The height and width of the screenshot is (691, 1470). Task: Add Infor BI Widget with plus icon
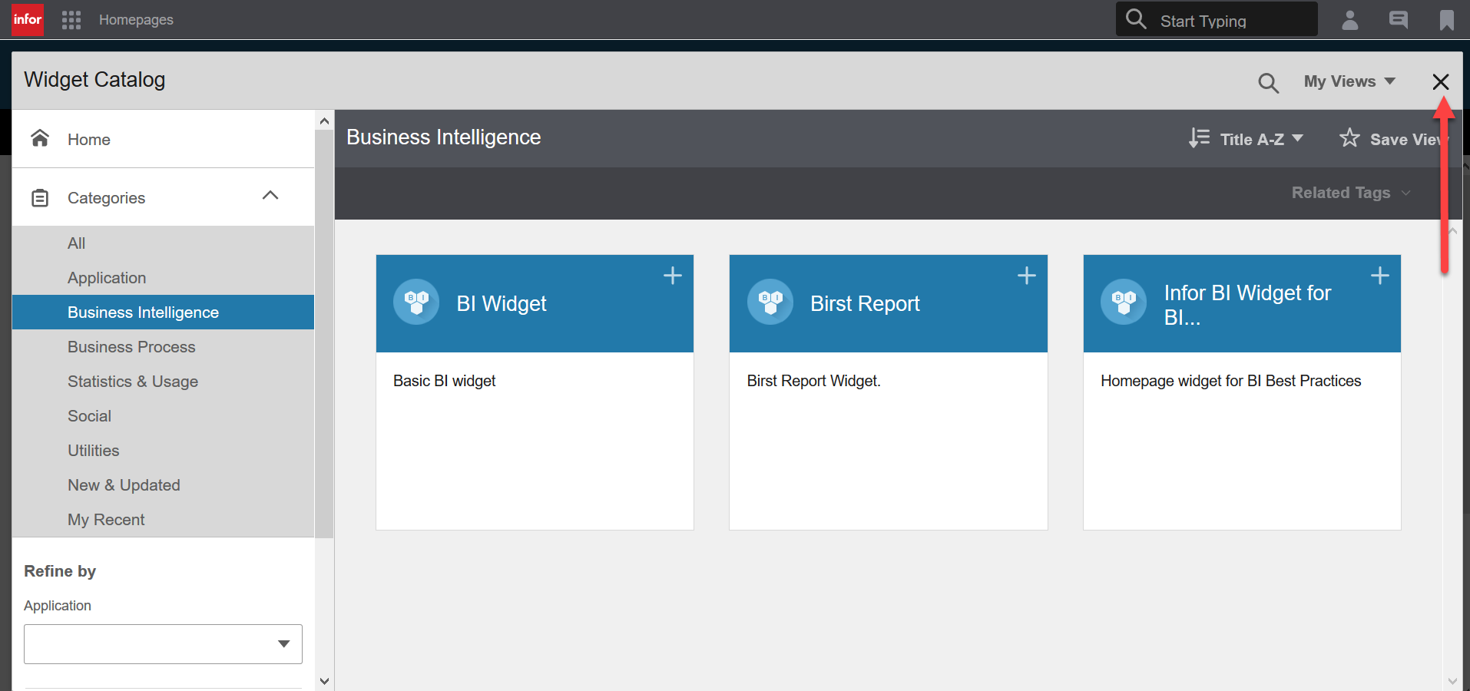pos(1380,276)
